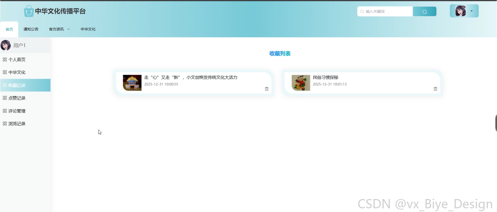The image size is (497, 212).
Task: Click the 收藏列表 heading
Action: (280, 53)
